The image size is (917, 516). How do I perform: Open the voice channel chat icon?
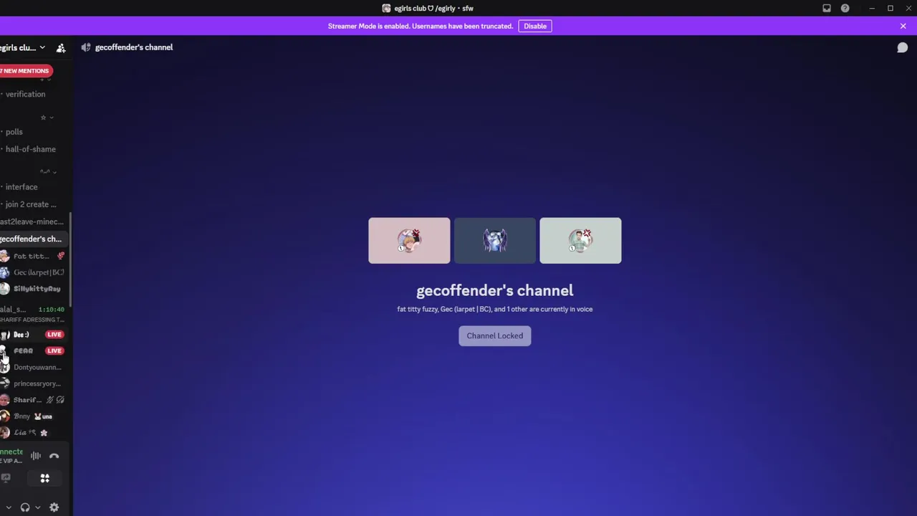pos(903,47)
